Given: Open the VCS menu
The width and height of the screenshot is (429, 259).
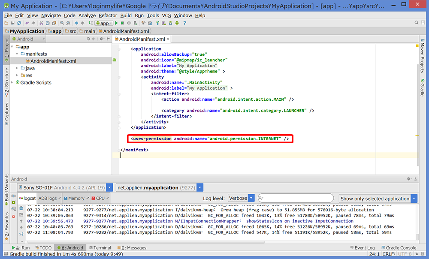Looking at the screenshot, I should pyautogui.click(x=166, y=15).
